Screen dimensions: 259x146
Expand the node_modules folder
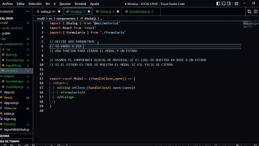click(x=12, y=28)
